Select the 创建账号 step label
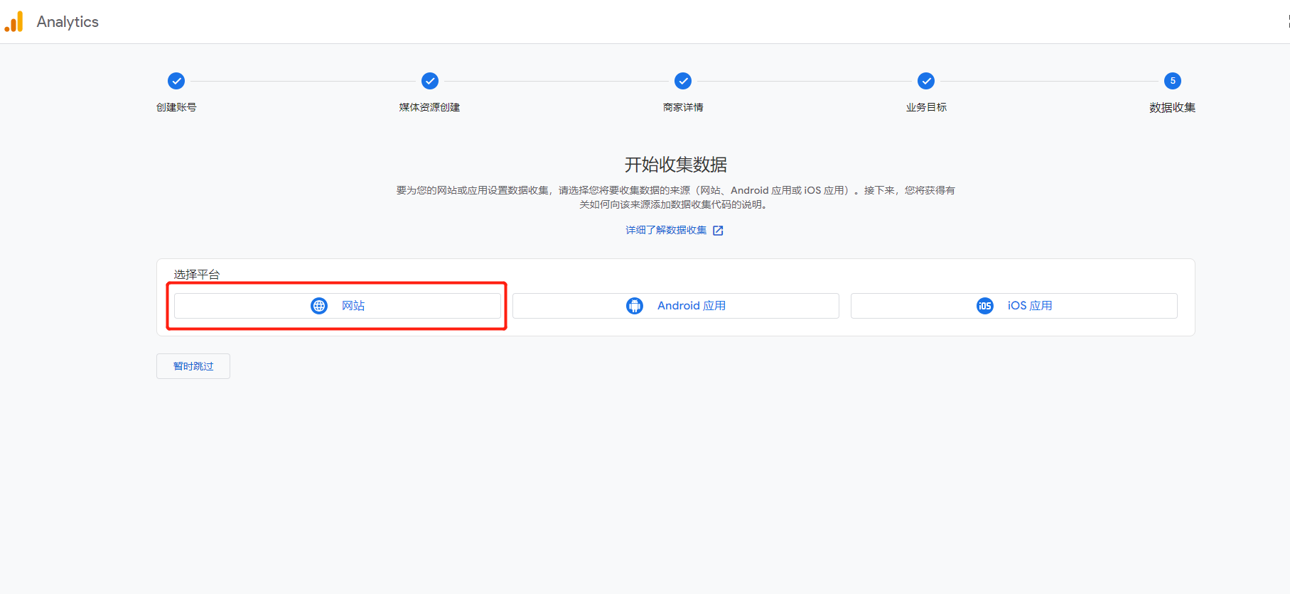Image resolution: width=1290 pixels, height=594 pixels. [176, 107]
